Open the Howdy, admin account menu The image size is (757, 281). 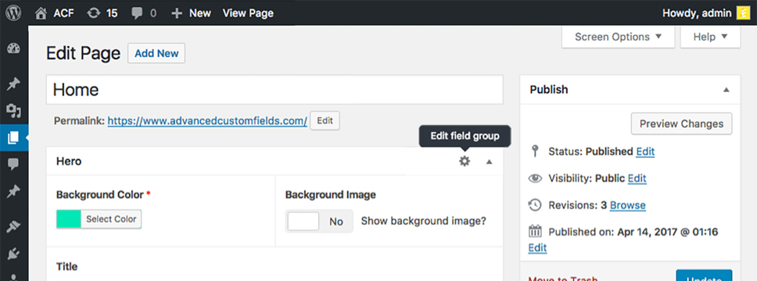697,13
